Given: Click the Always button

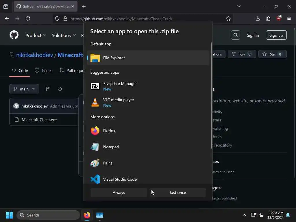Looking at the screenshot, I should tap(119, 193).
